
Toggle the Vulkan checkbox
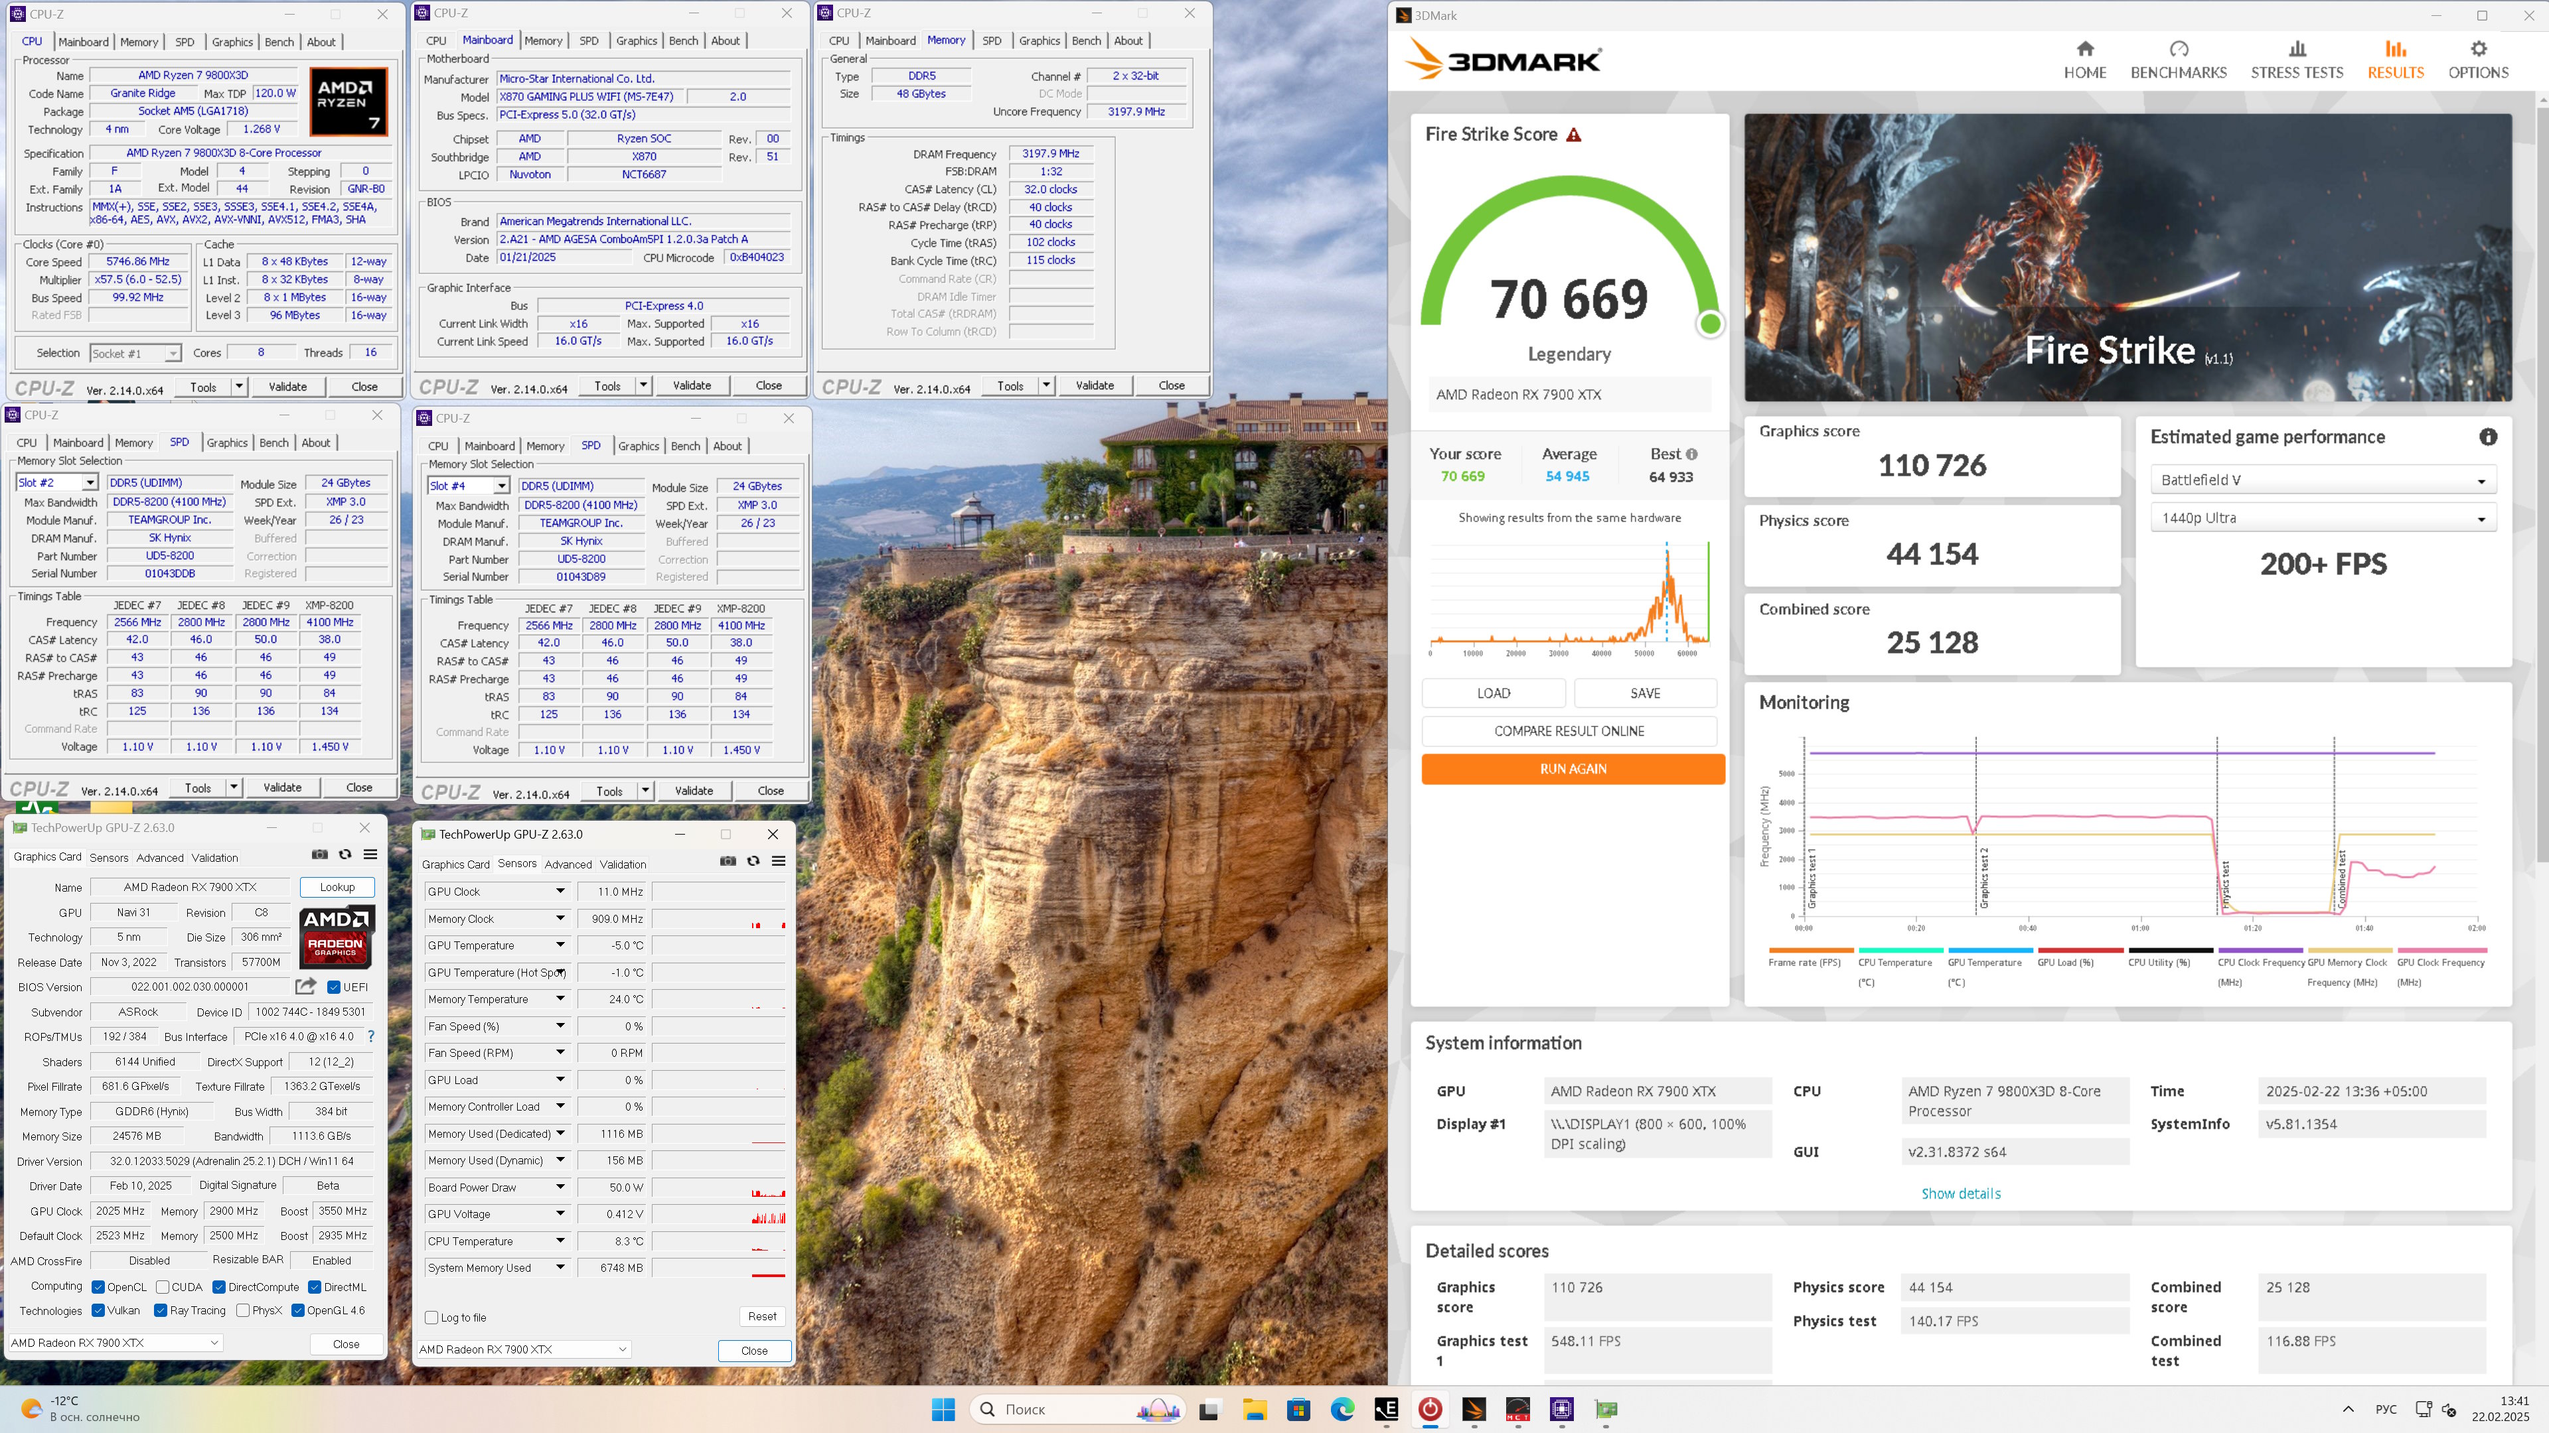[x=98, y=1310]
